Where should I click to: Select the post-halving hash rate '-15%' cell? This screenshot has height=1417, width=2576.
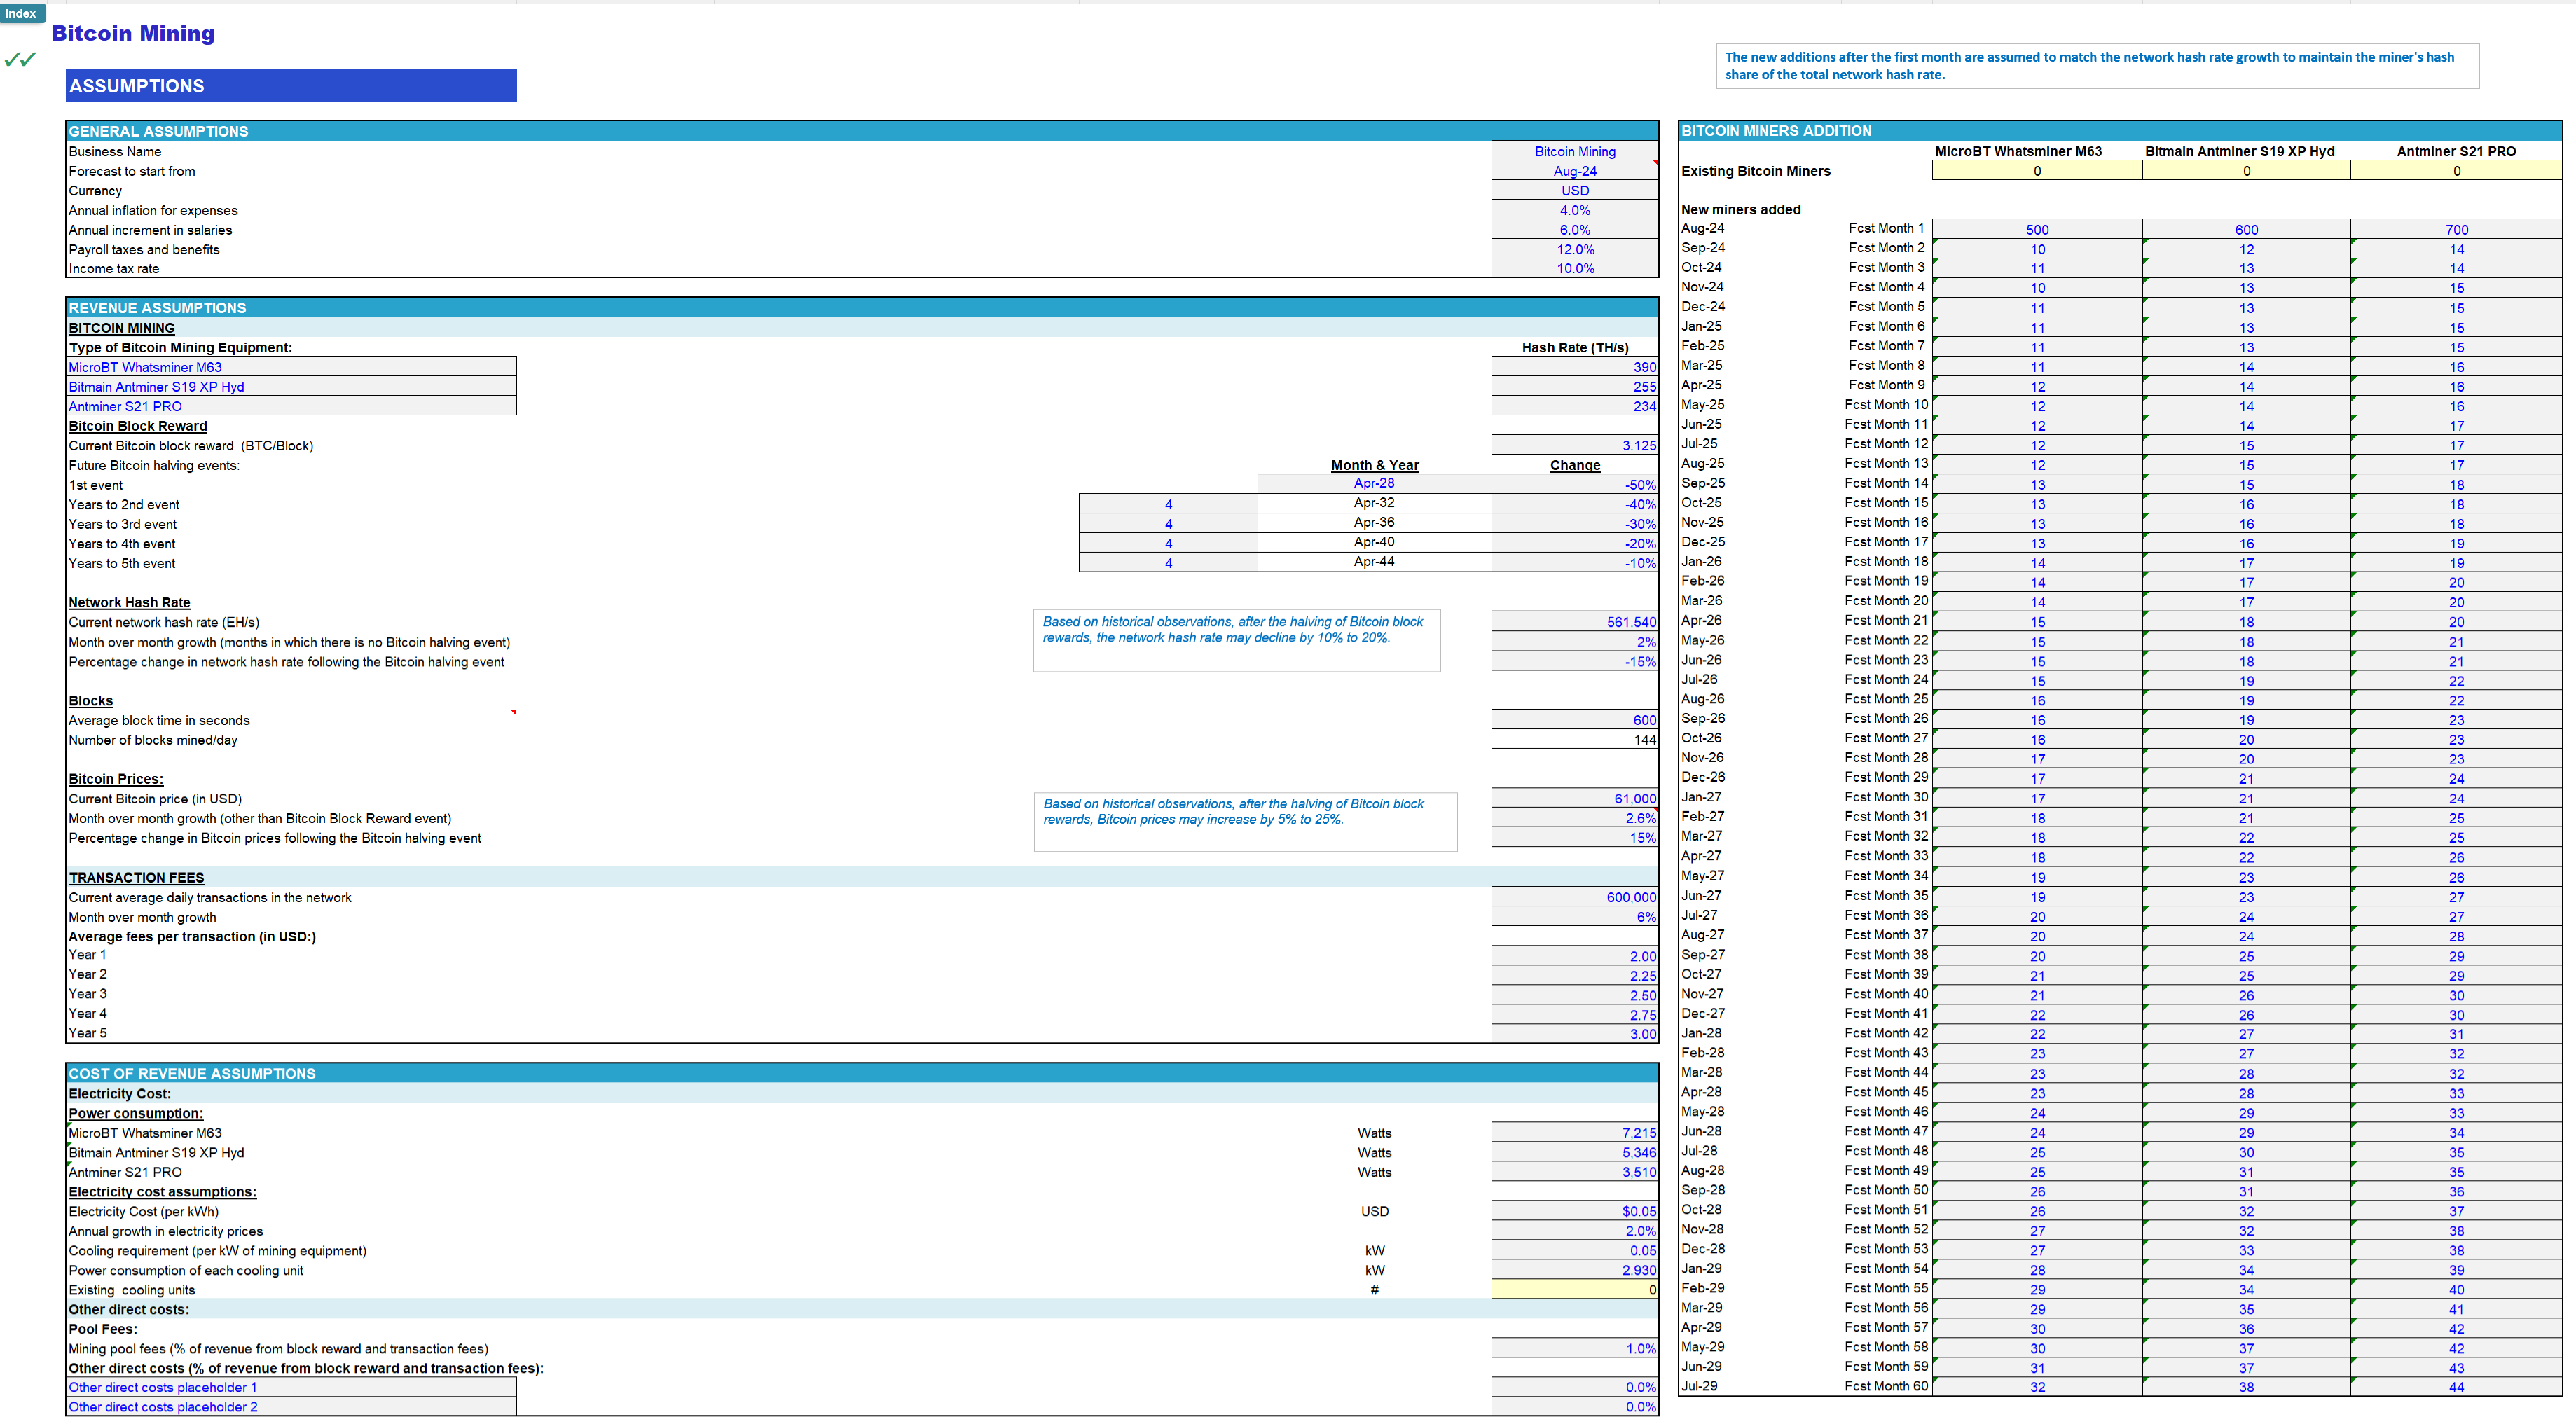[1574, 661]
